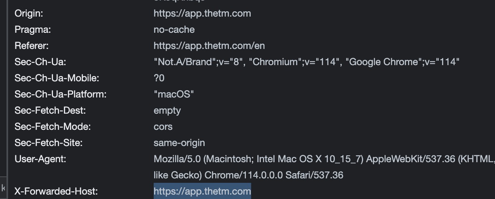Click the Referer URL ending in /en
The width and height of the screenshot is (495, 199).
tap(209, 46)
